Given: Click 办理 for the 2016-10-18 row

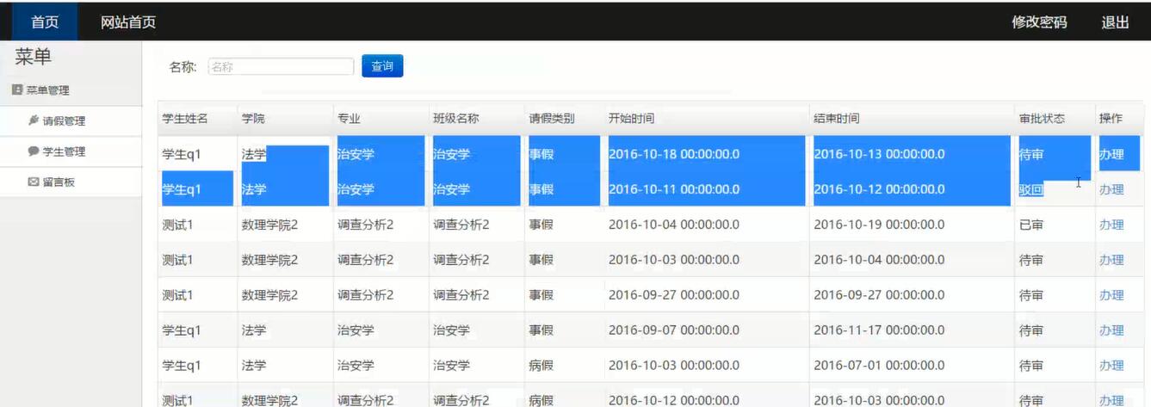Looking at the screenshot, I should click(x=1111, y=155).
